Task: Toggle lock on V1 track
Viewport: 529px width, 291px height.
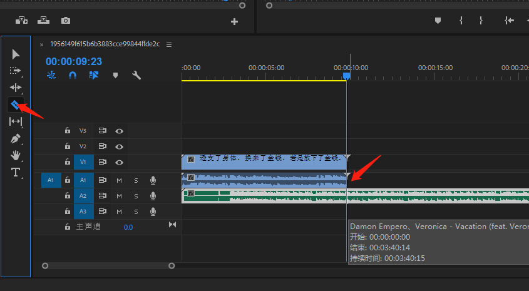Action: tap(67, 162)
